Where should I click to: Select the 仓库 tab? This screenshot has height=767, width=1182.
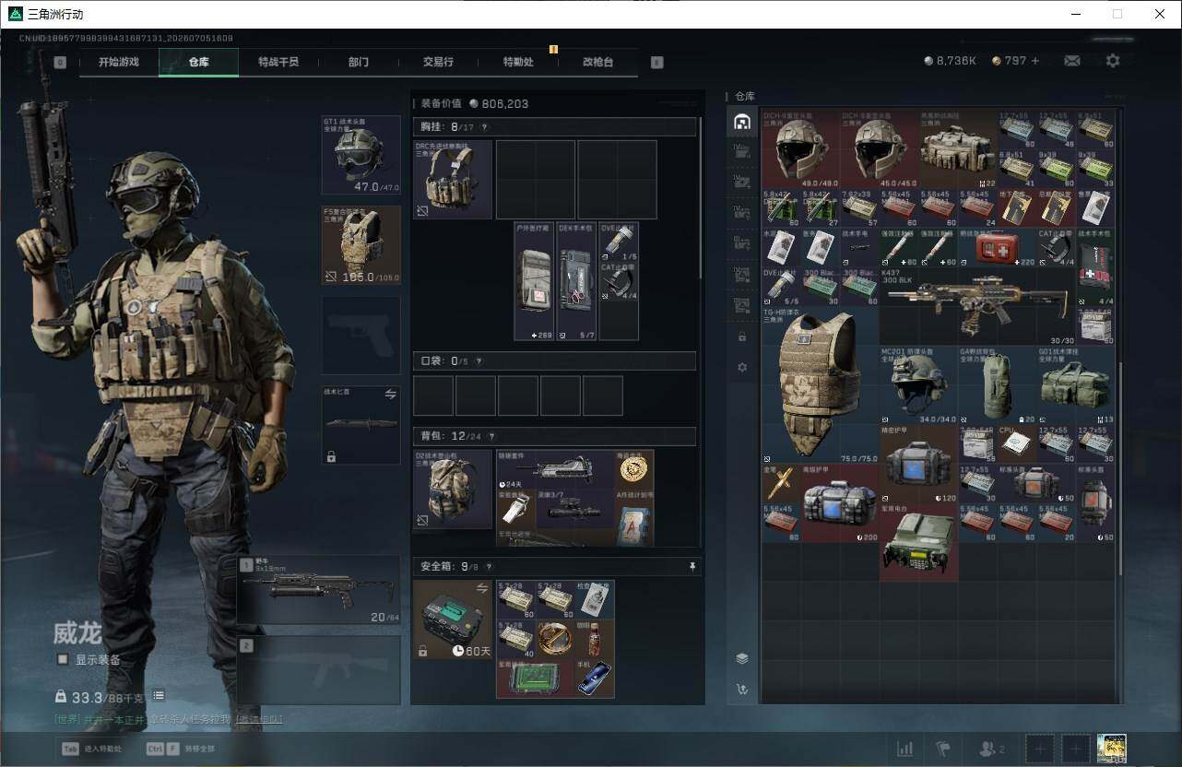(198, 62)
